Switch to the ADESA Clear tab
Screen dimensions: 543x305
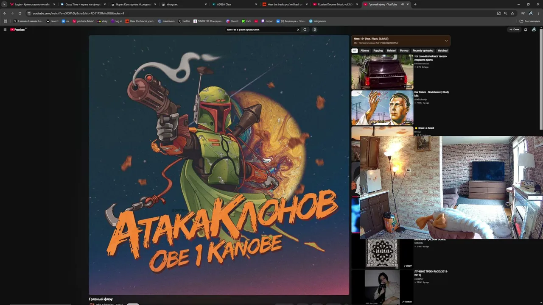click(x=234, y=4)
